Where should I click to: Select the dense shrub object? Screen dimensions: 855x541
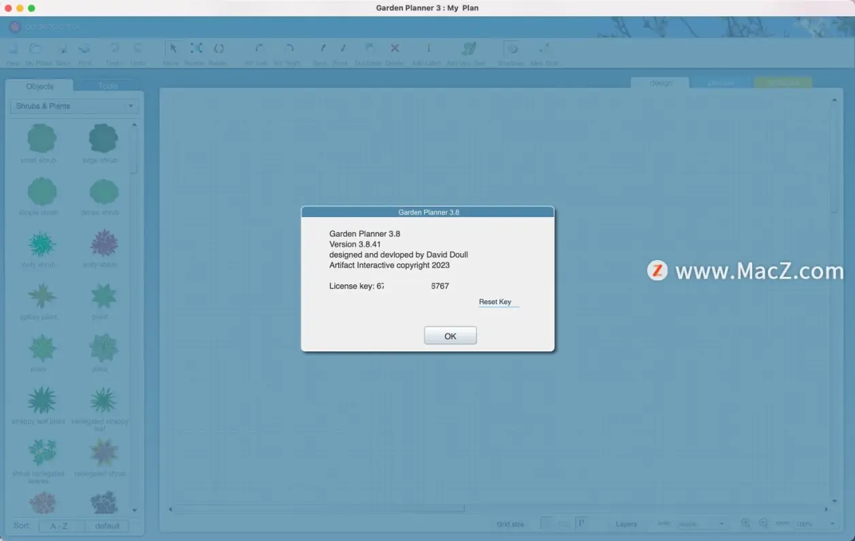103,192
